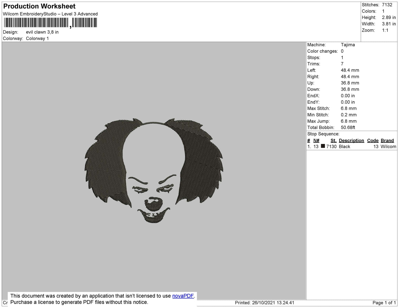Select the 'Trims:' label

pyautogui.click(x=314, y=64)
